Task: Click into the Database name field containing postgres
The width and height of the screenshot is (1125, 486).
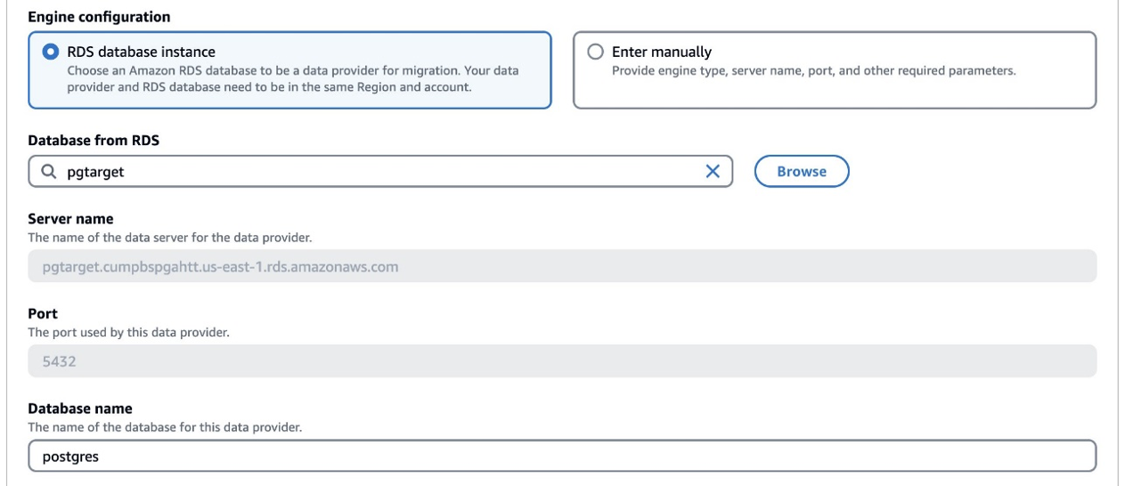Action: (561, 457)
